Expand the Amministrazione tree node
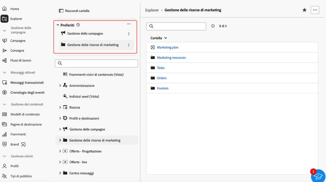326x182 pixels. pyautogui.click(x=60, y=86)
